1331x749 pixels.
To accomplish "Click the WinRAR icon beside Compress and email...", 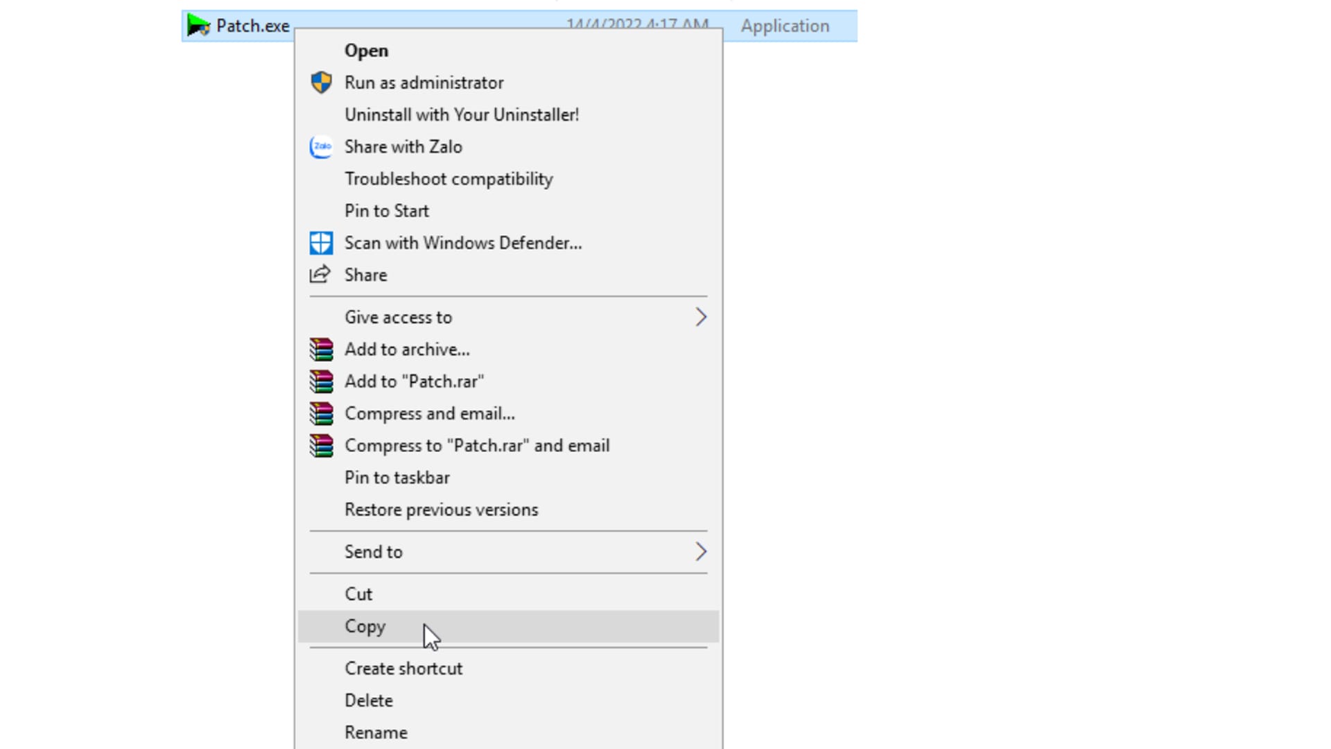I will point(321,413).
